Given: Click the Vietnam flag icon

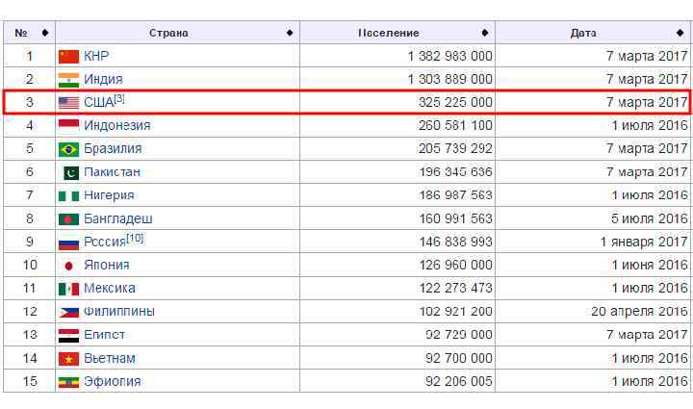Looking at the screenshot, I should tap(68, 359).
